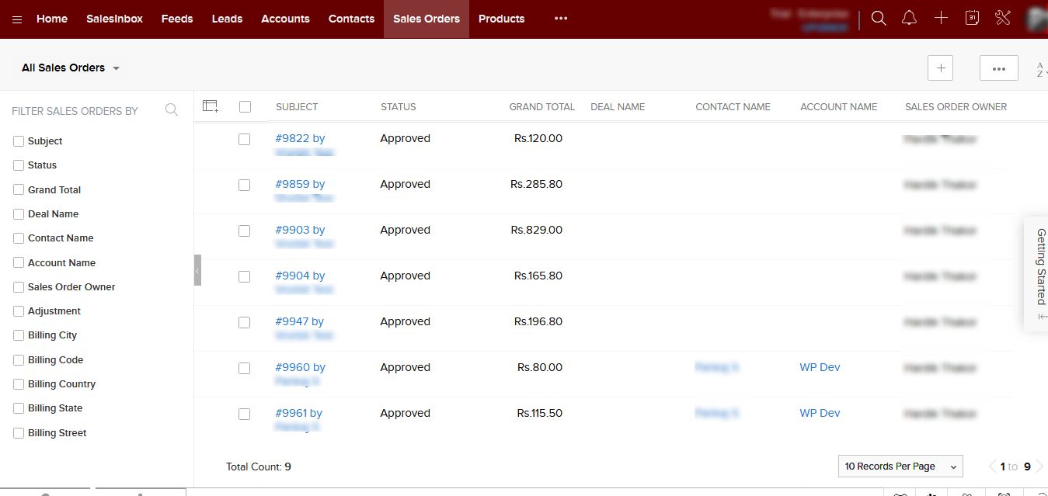Check the Account Name filter
Image resolution: width=1048 pixels, height=496 pixels.
point(19,262)
